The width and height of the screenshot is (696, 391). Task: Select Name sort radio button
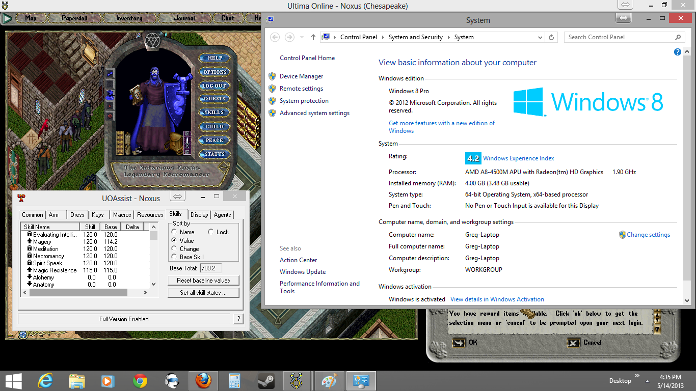click(174, 232)
